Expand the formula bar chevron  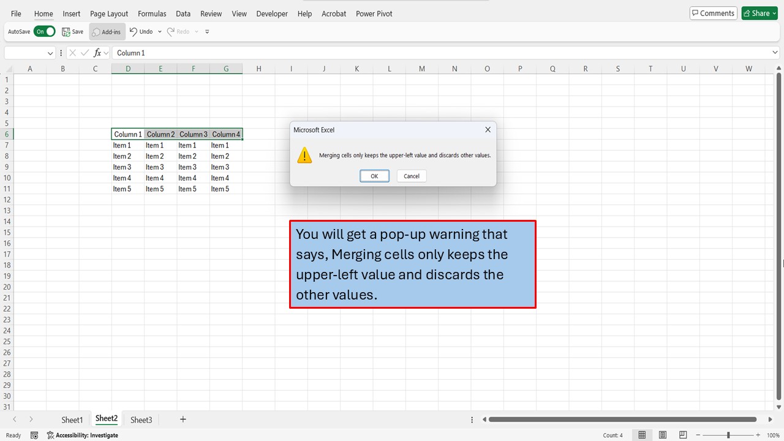pos(775,53)
